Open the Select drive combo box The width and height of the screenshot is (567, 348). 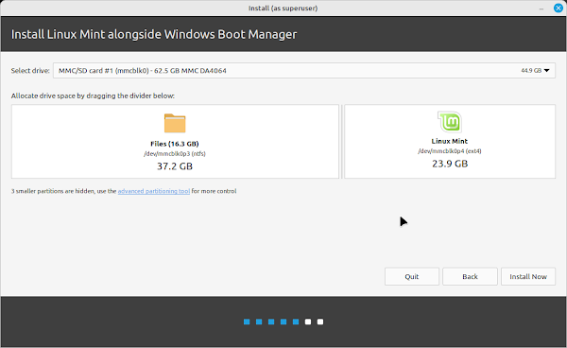[304, 71]
